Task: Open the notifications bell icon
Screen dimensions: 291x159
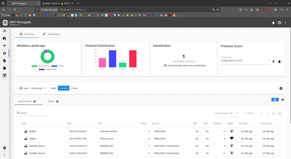Action: 273,23
